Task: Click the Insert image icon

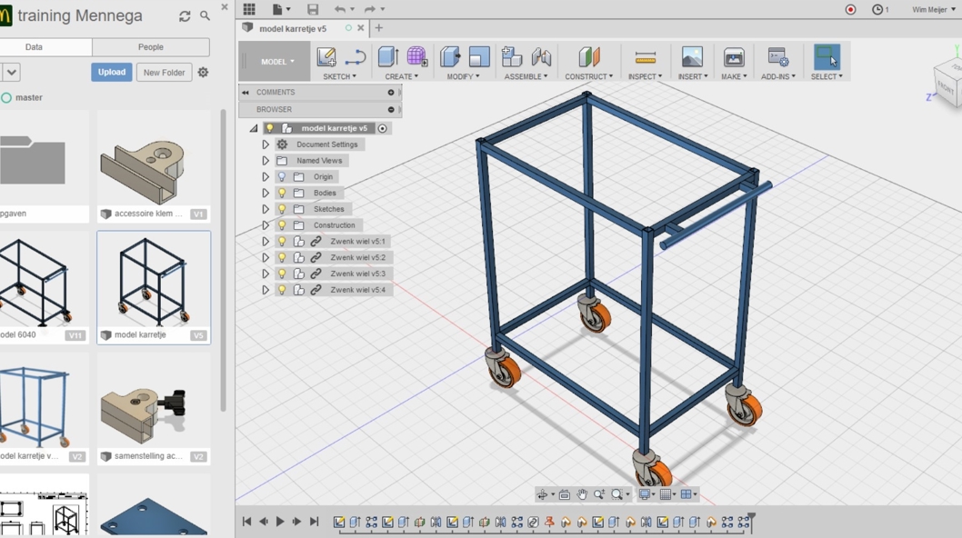Action: point(692,57)
